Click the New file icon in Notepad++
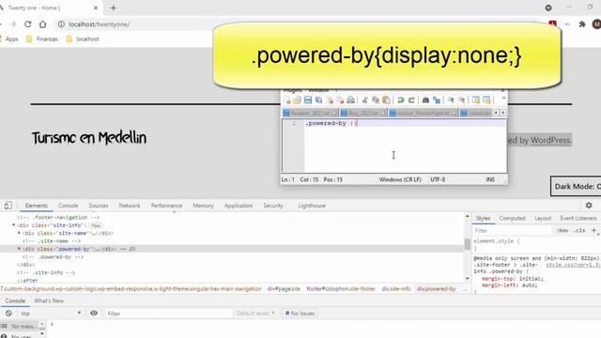Image resolution: width=601 pixels, height=338 pixels. (x=287, y=100)
